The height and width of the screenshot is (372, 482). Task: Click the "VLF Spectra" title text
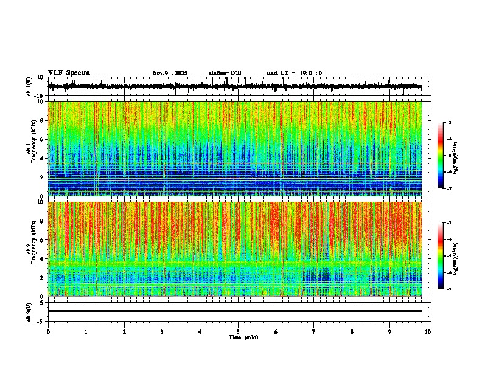[69, 73]
